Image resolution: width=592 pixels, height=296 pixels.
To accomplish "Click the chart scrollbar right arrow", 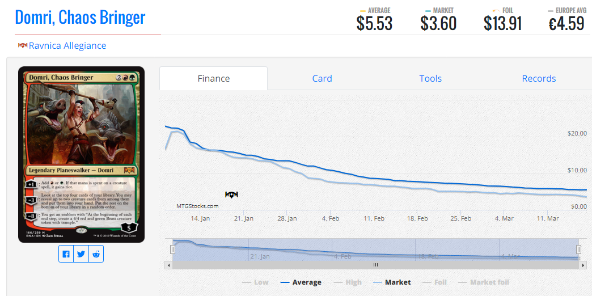I will point(582,265).
